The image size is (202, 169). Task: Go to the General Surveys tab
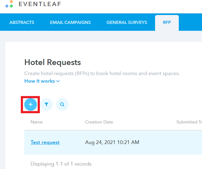127,22
